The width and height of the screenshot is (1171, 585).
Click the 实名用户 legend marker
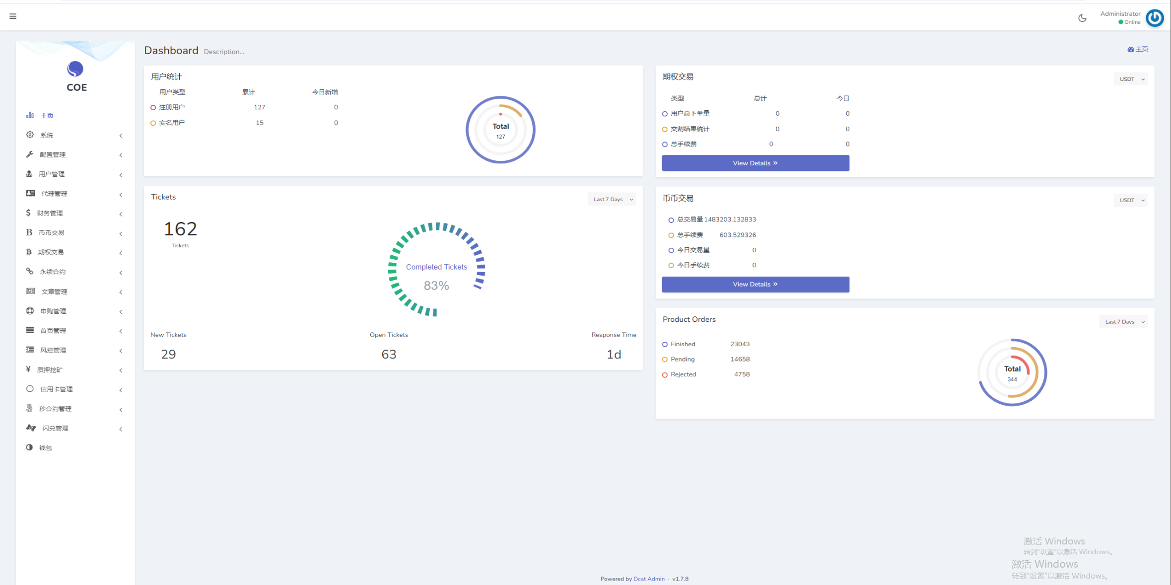click(153, 123)
